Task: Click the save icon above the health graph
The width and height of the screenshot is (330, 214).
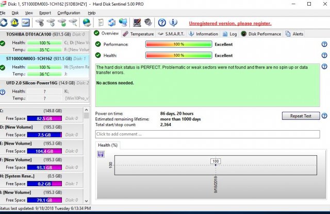Action: [x=100, y=154]
